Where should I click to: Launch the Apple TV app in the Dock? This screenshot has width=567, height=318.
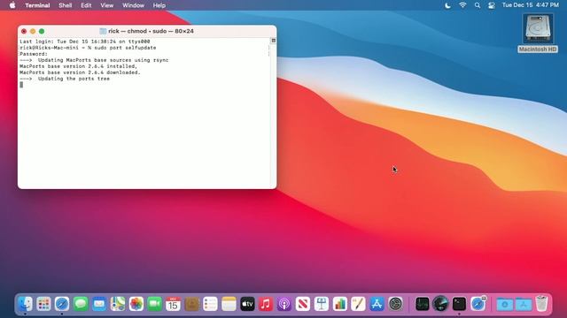point(247,304)
